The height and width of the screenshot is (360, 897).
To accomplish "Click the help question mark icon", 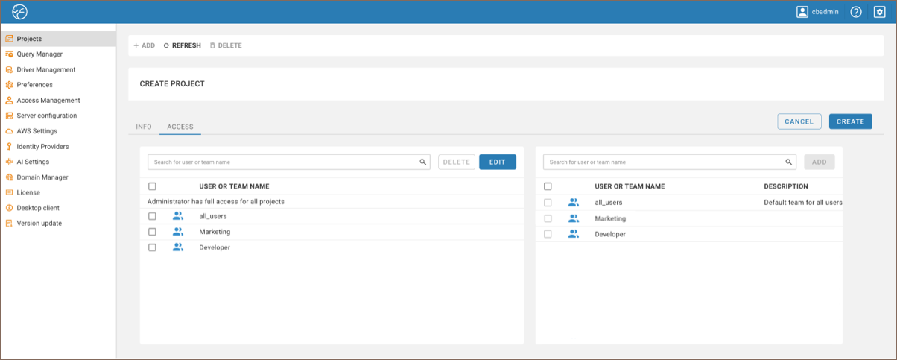I will click(x=856, y=12).
